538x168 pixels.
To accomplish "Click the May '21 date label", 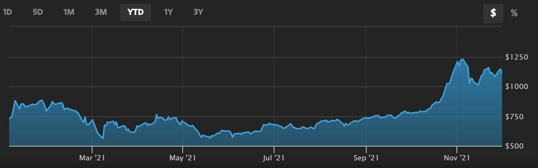I will click(x=182, y=158).
